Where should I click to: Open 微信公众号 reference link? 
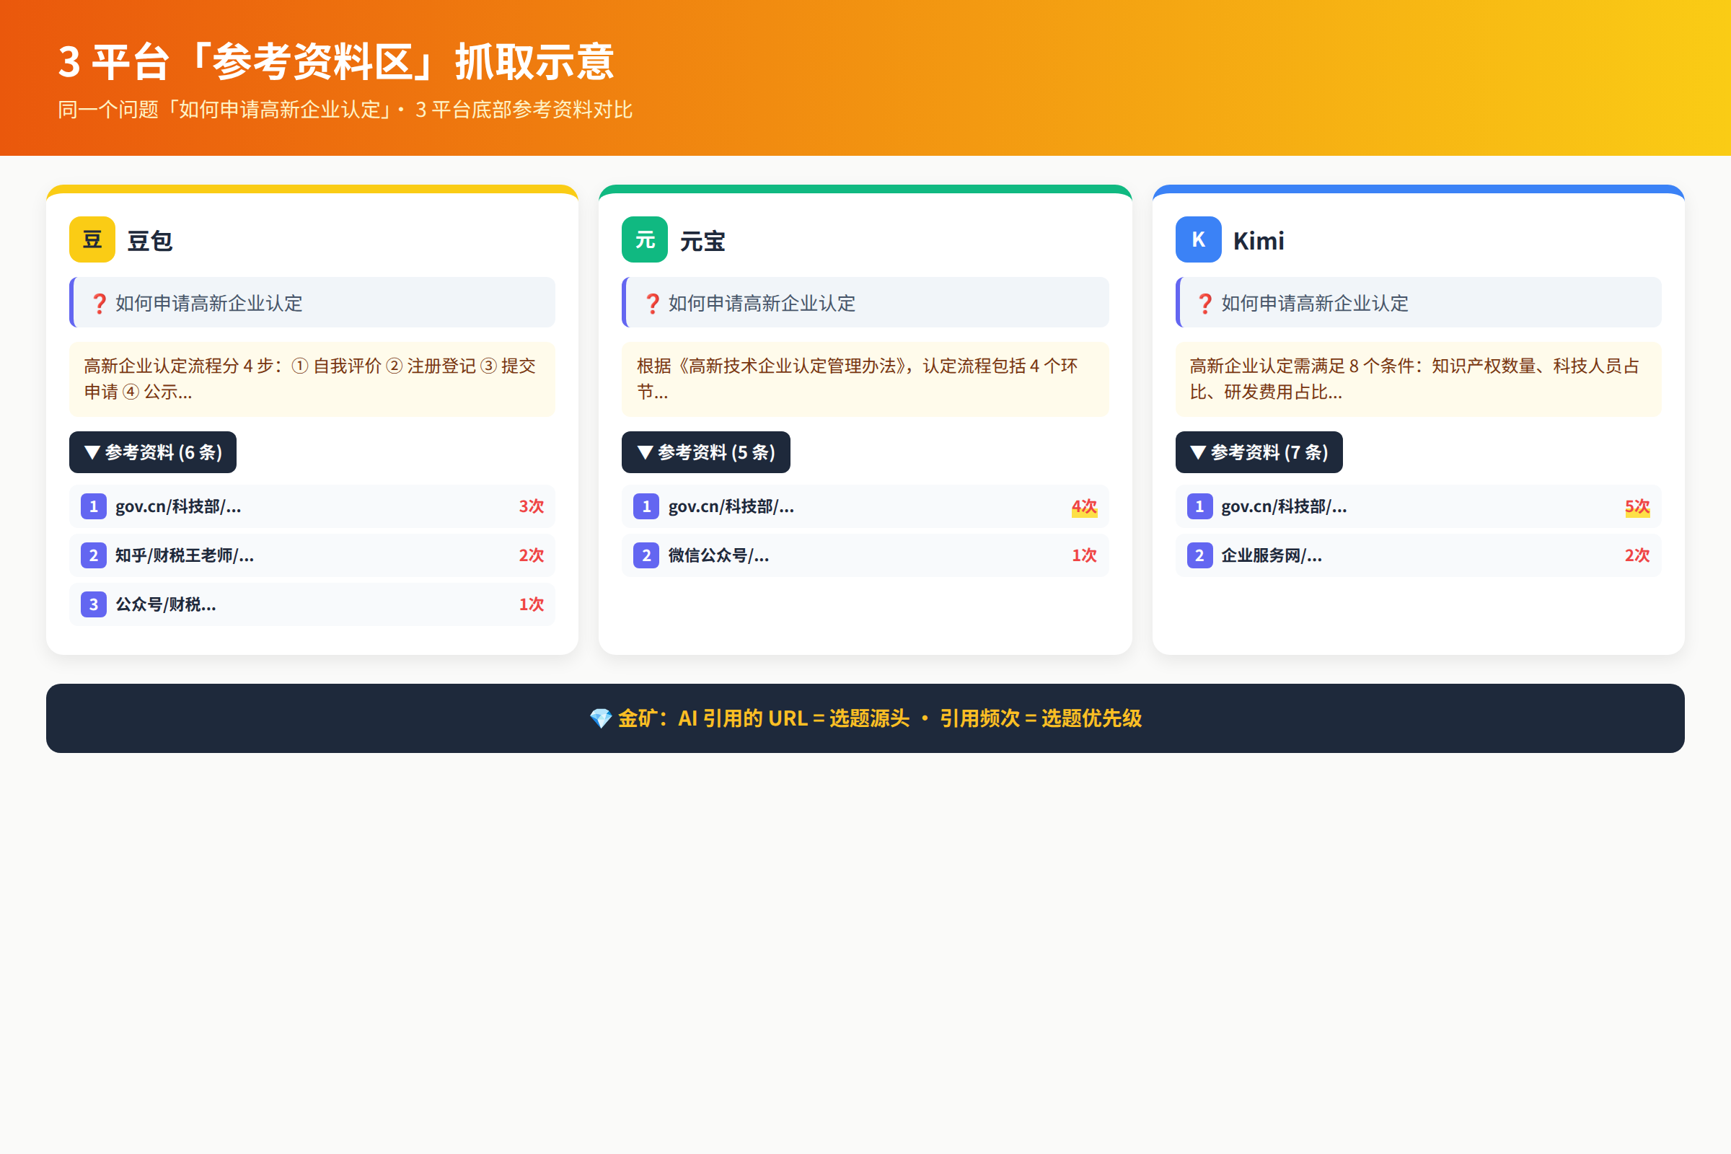[x=718, y=555]
